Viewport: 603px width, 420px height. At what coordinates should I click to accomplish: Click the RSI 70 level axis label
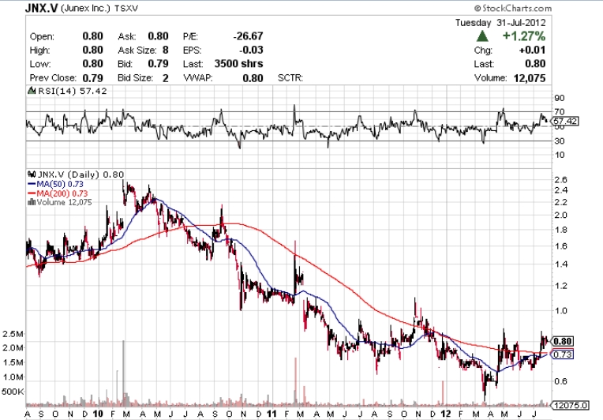pos(560,112)
